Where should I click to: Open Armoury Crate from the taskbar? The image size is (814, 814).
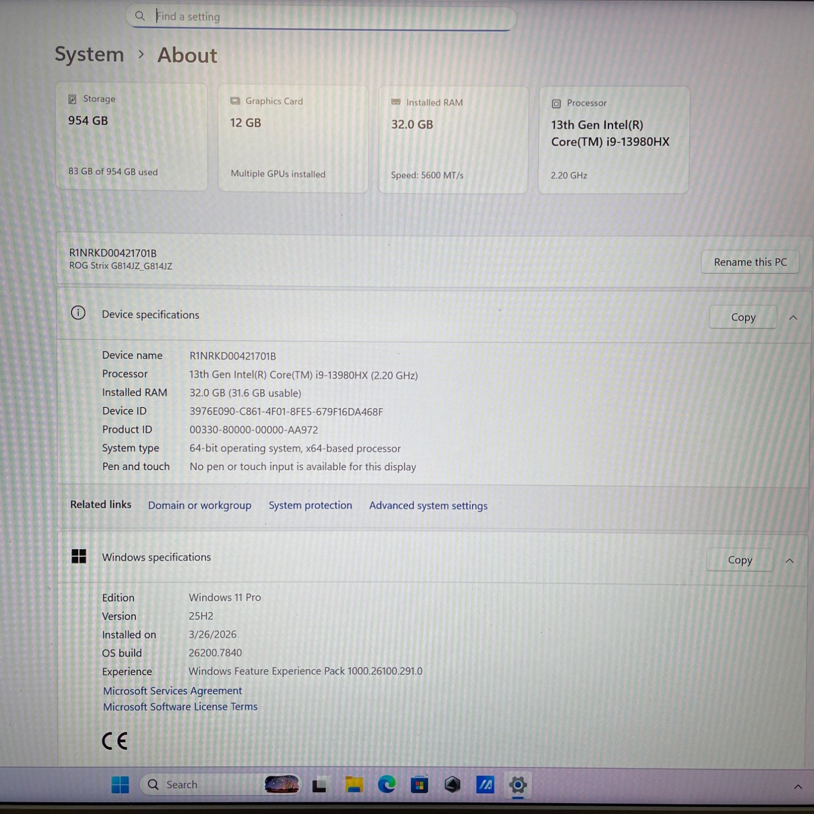[x=452, y=784]
